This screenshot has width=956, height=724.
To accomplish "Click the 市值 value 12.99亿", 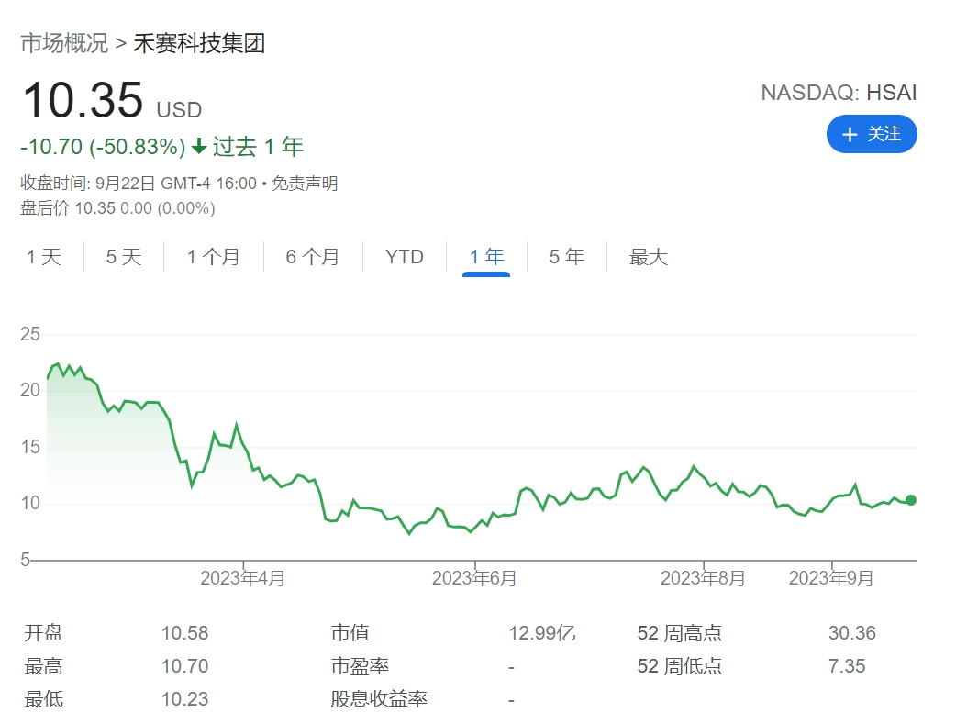I will point(542,633).
